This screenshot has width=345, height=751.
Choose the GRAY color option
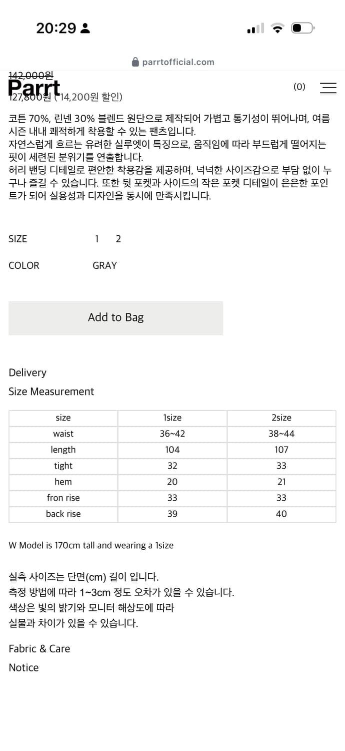104,265
